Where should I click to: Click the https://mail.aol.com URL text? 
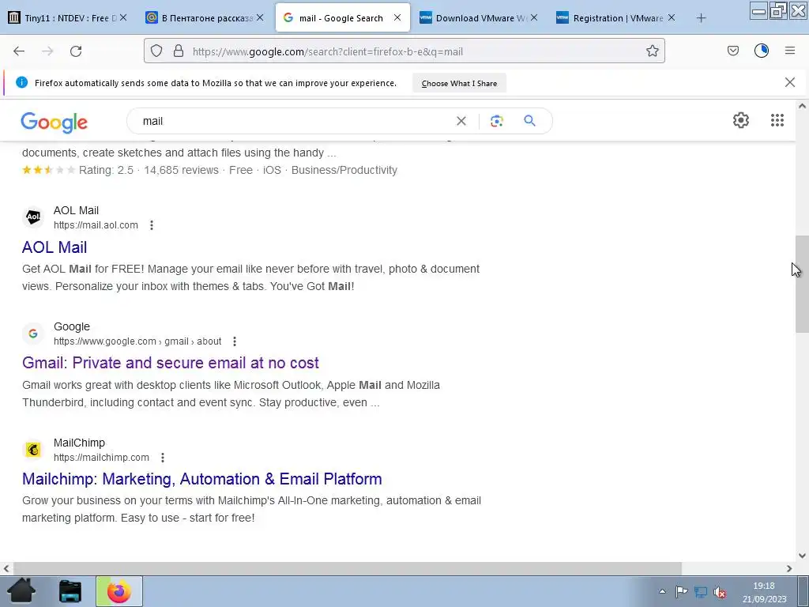click(96, 225)
